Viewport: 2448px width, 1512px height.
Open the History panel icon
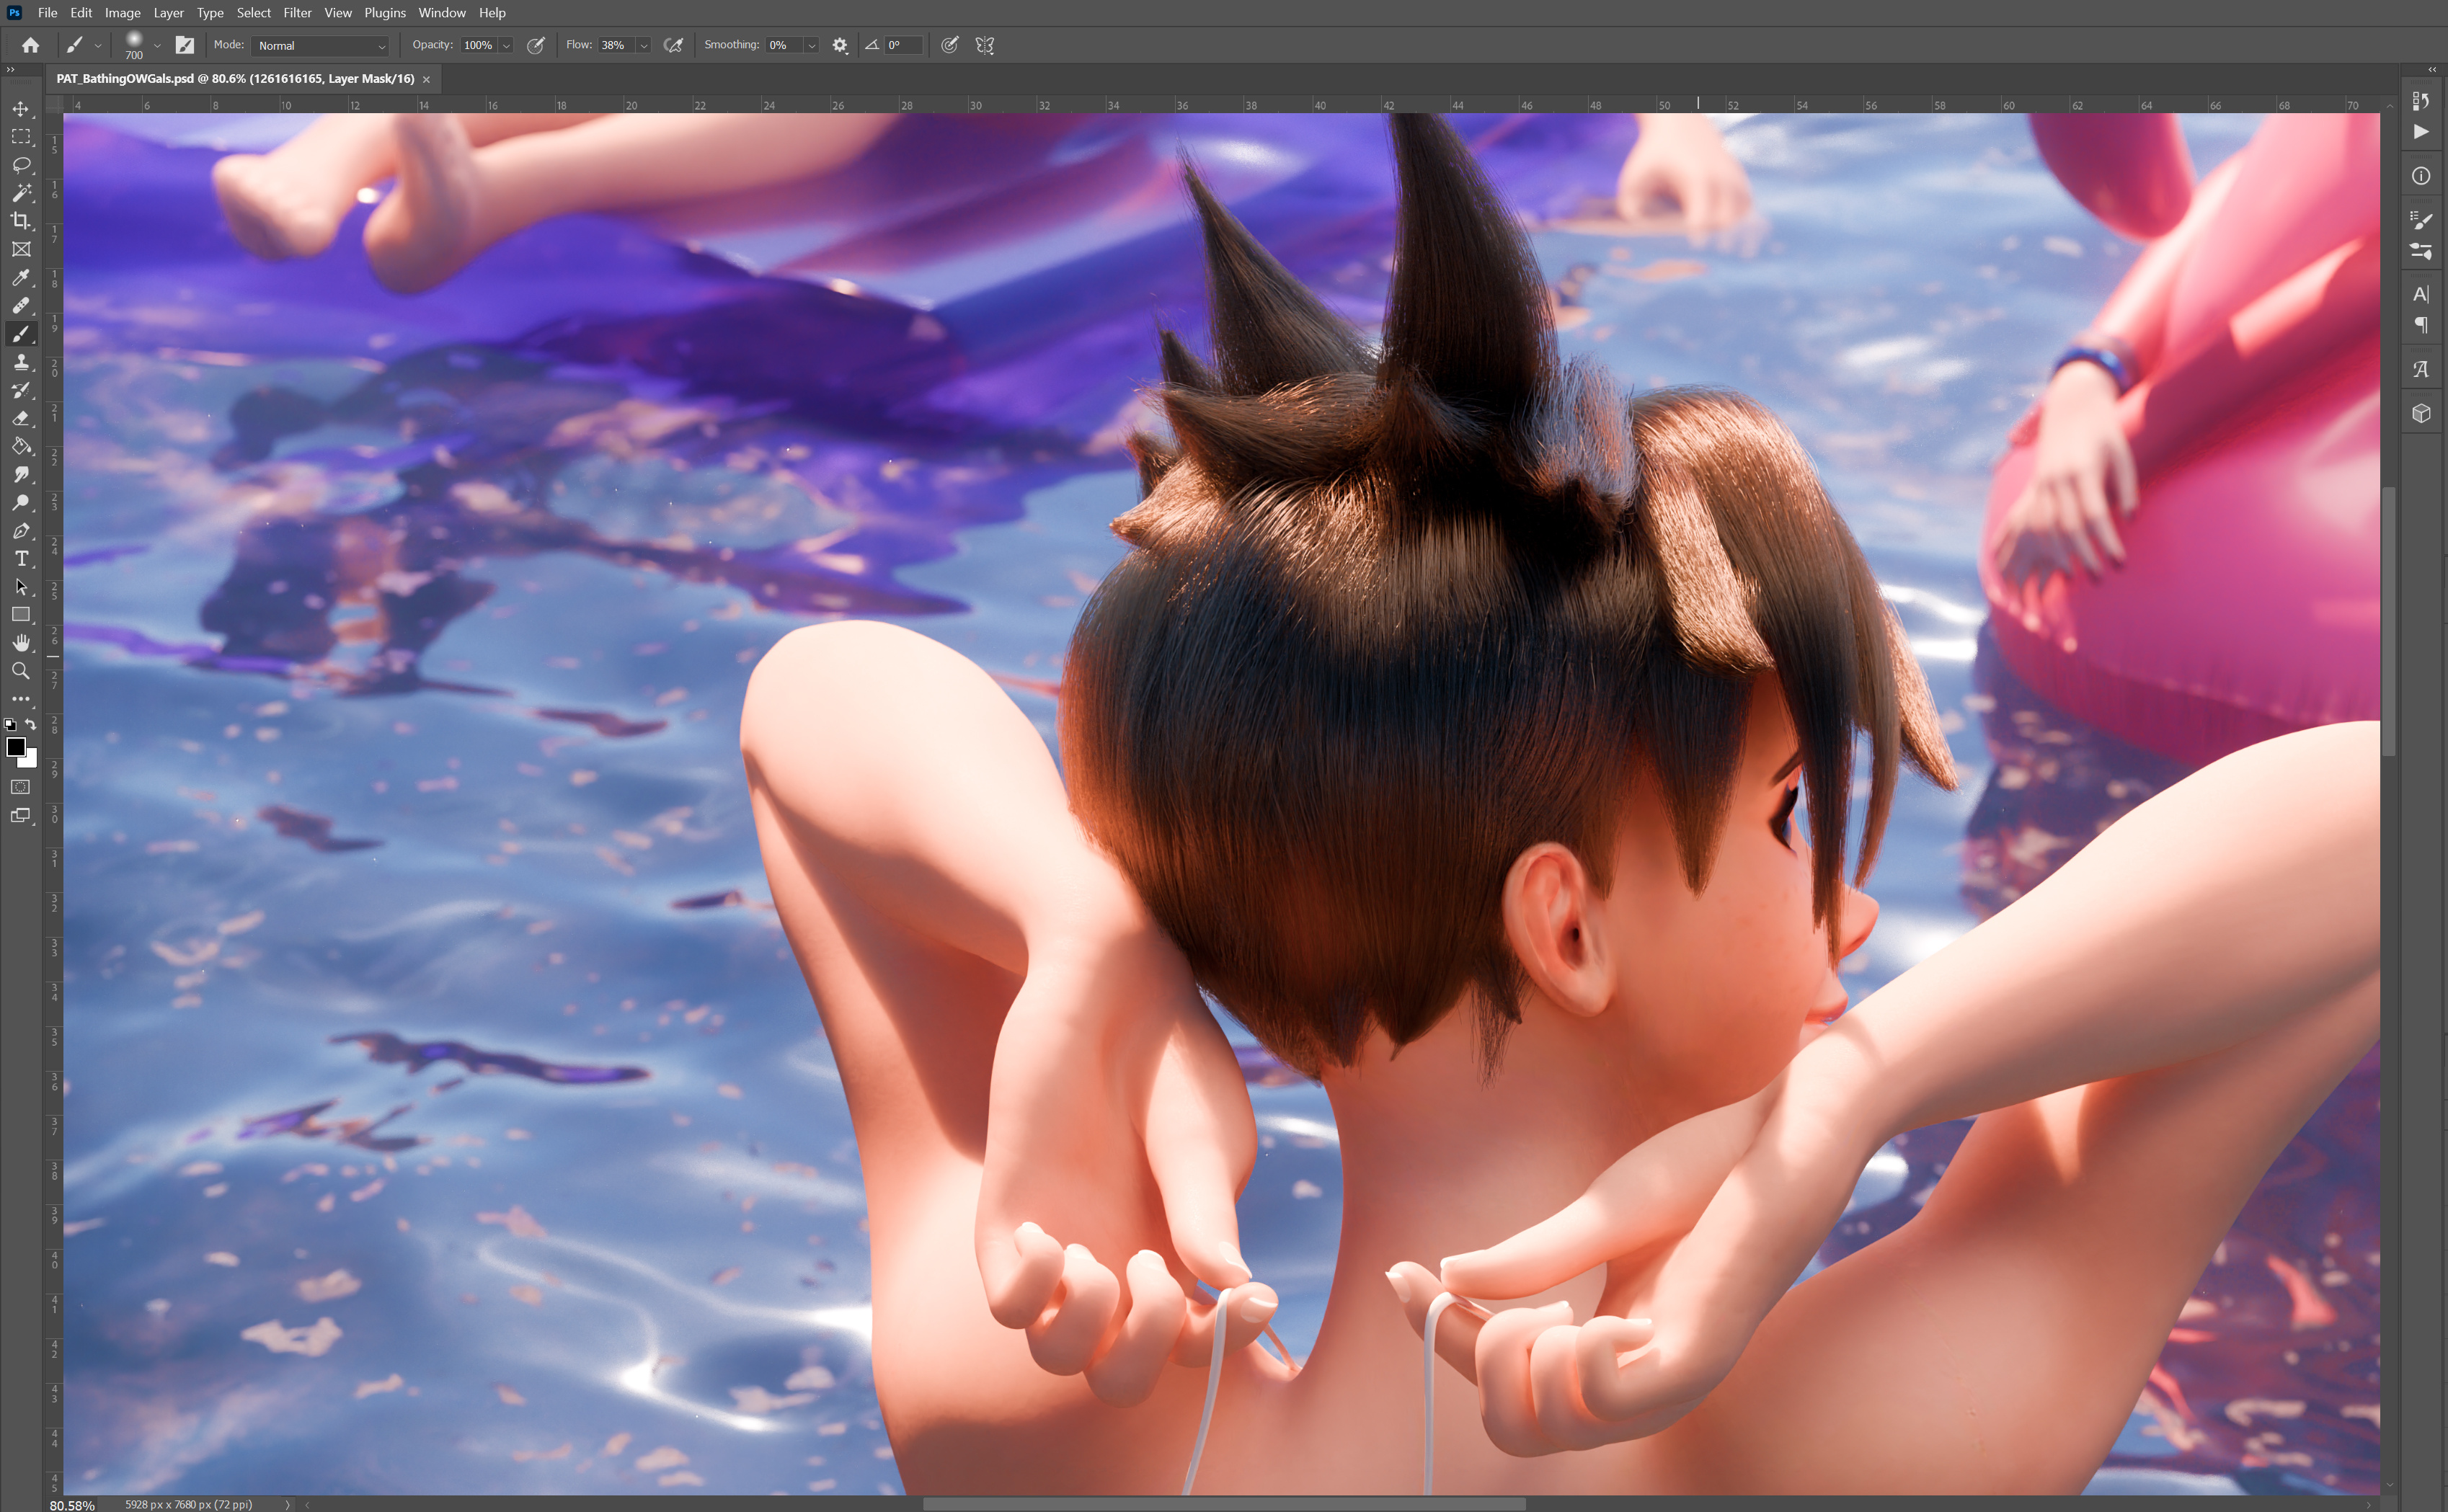coord(2421,101)
